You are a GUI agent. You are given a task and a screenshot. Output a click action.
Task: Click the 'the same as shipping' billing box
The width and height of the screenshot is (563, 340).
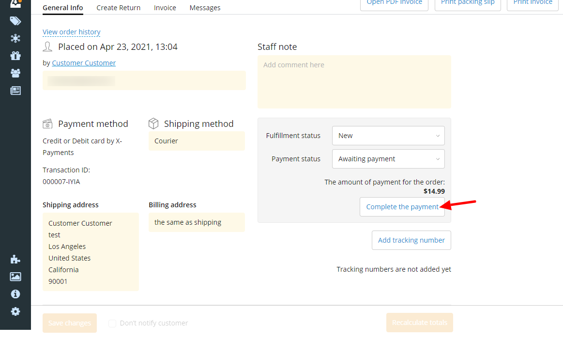point(197,222)
